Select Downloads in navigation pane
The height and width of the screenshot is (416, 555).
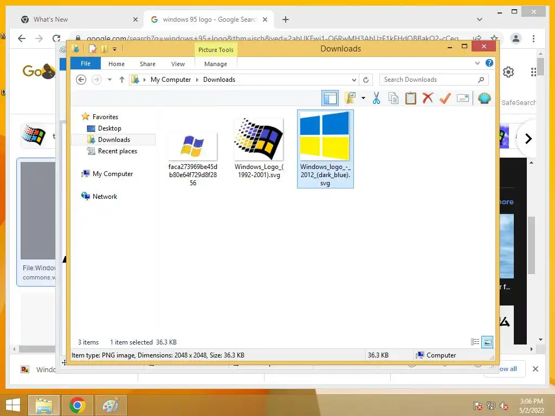[x=114, y=140]
